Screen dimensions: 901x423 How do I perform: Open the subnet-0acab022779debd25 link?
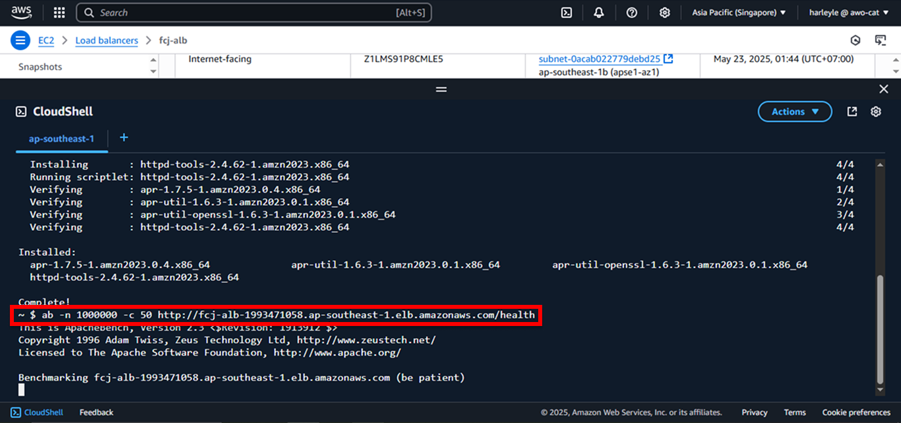click(600, 59)
